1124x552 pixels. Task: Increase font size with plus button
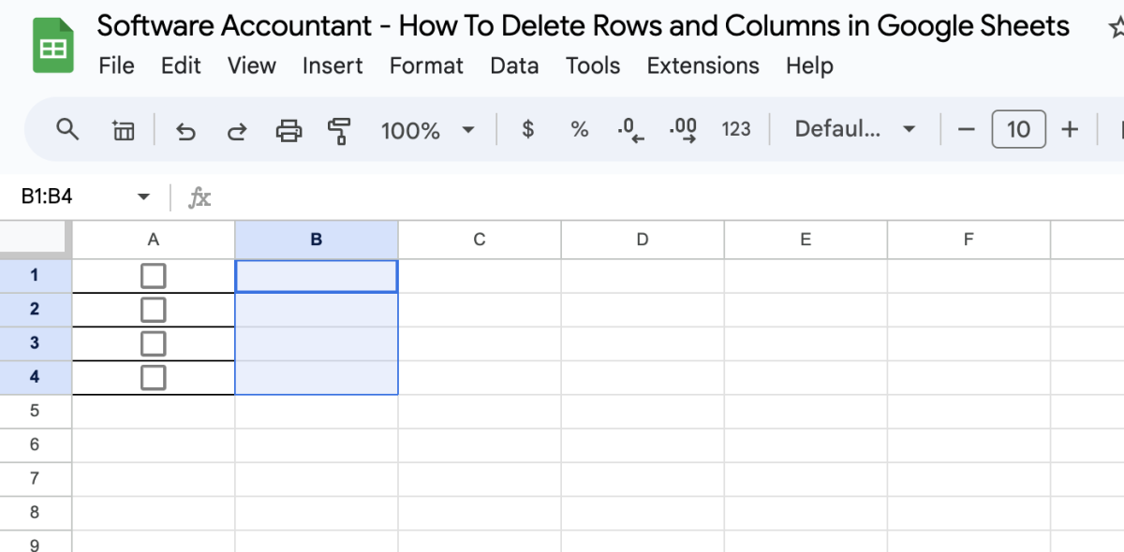1070,129
